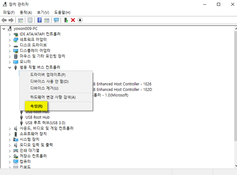Select the lower USB Root Hub entry

(x=38, y=117)
